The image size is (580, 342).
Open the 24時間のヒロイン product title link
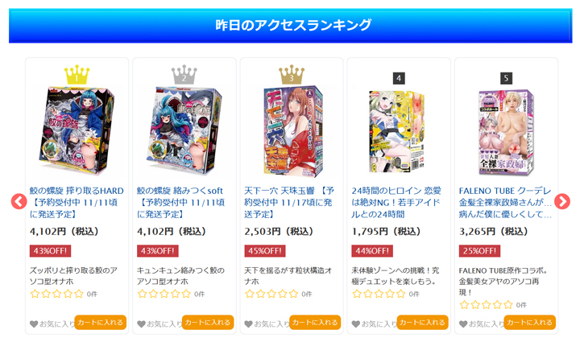click(x=396, y=203)
